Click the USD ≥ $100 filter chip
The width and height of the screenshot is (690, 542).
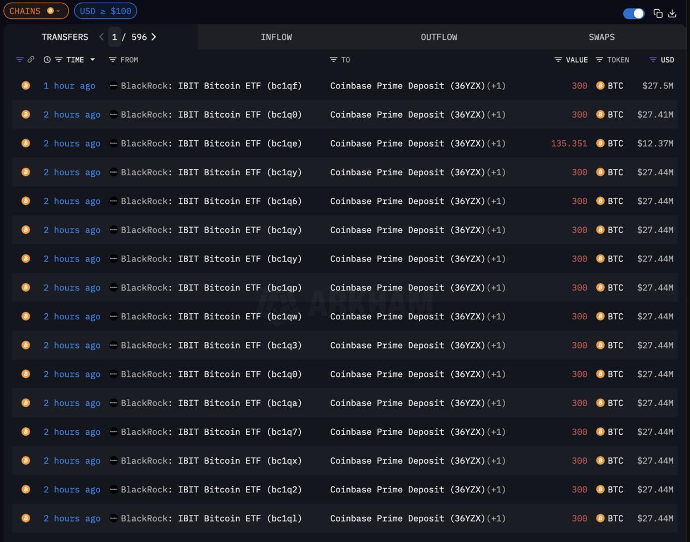click(106, 11)
